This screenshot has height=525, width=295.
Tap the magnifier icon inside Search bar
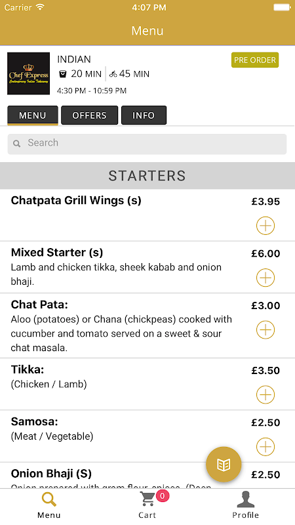pos(17,144)
